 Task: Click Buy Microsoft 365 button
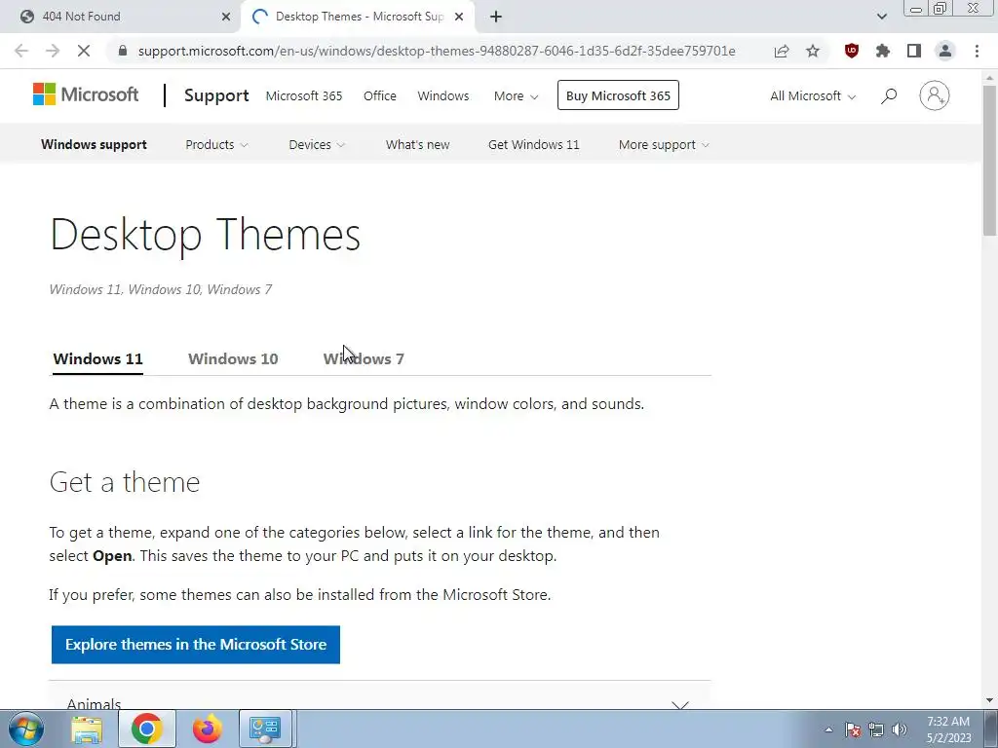tap(618, 95)
